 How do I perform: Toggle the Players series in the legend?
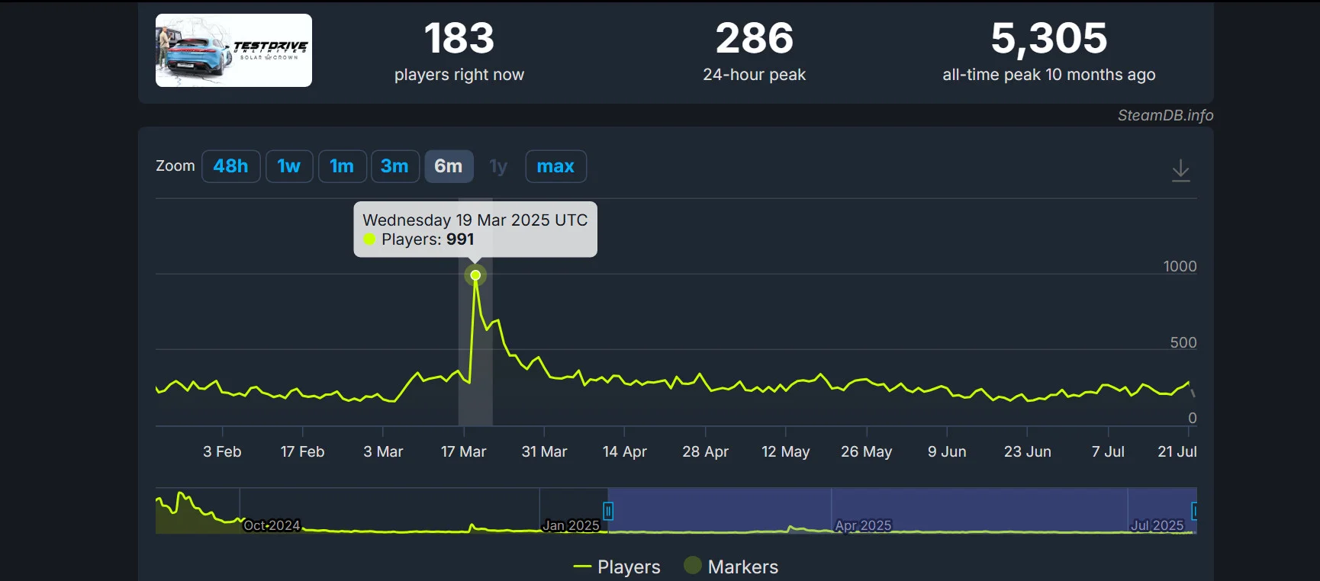(x=617, y=567)
